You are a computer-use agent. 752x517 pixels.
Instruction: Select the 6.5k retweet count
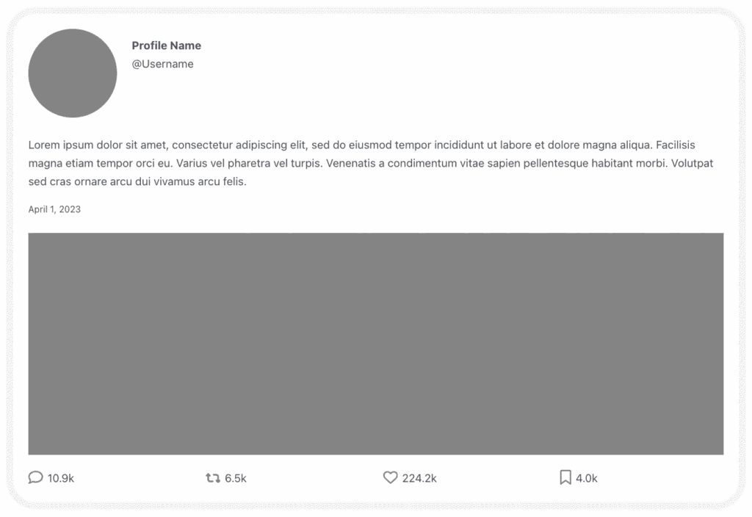(x=236, y=477)
